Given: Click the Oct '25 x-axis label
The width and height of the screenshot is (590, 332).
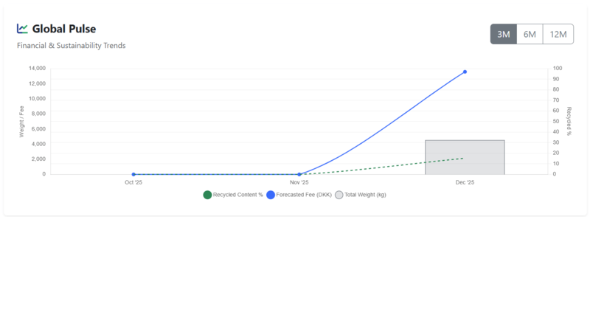Looking at the screenshot, I should (x=133, y=182).
